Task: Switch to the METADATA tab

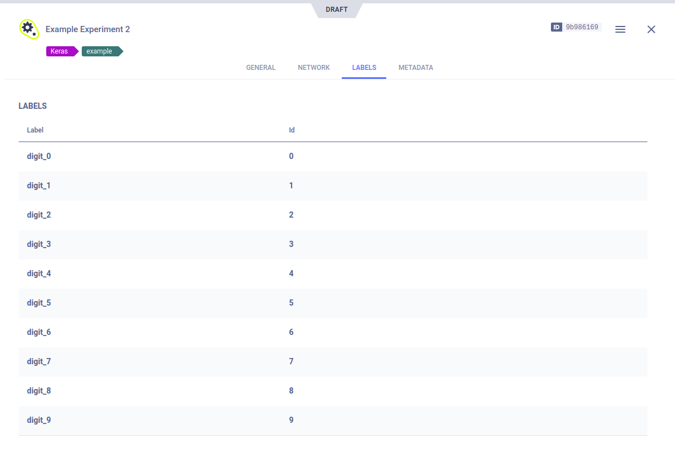Action: tap(416, 68)
